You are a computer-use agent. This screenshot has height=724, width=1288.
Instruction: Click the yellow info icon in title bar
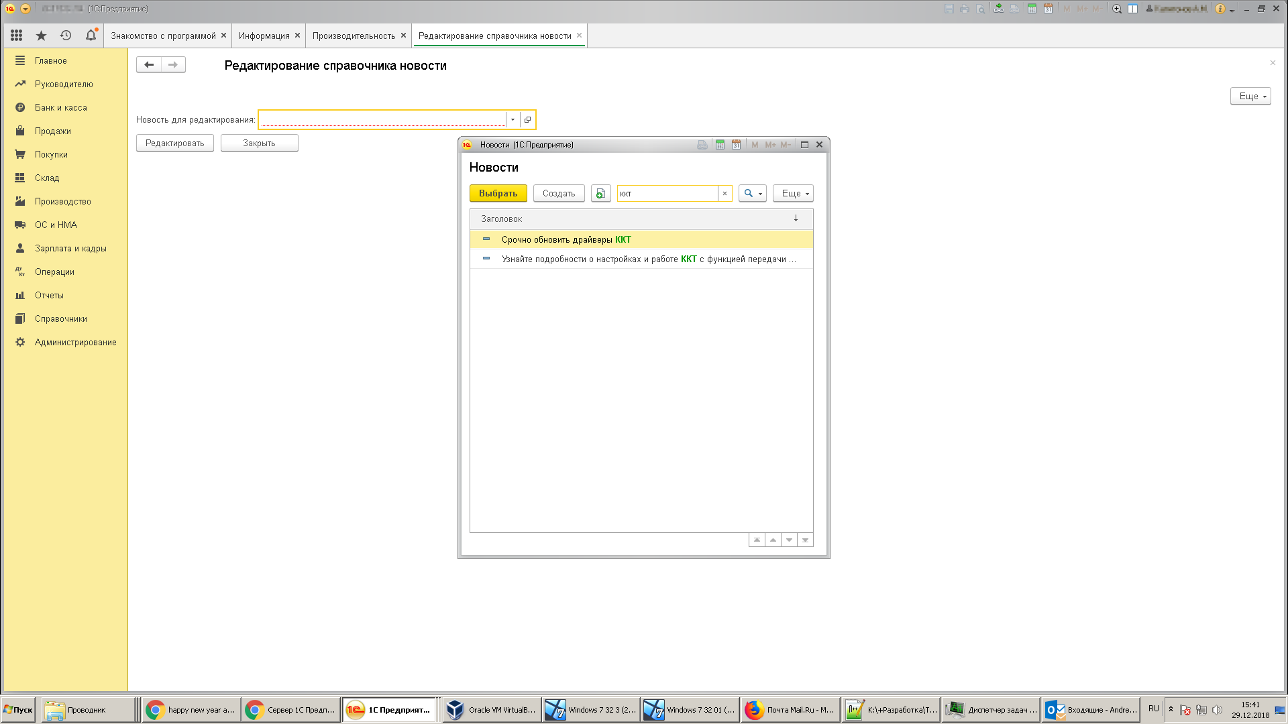[1220, 9]
